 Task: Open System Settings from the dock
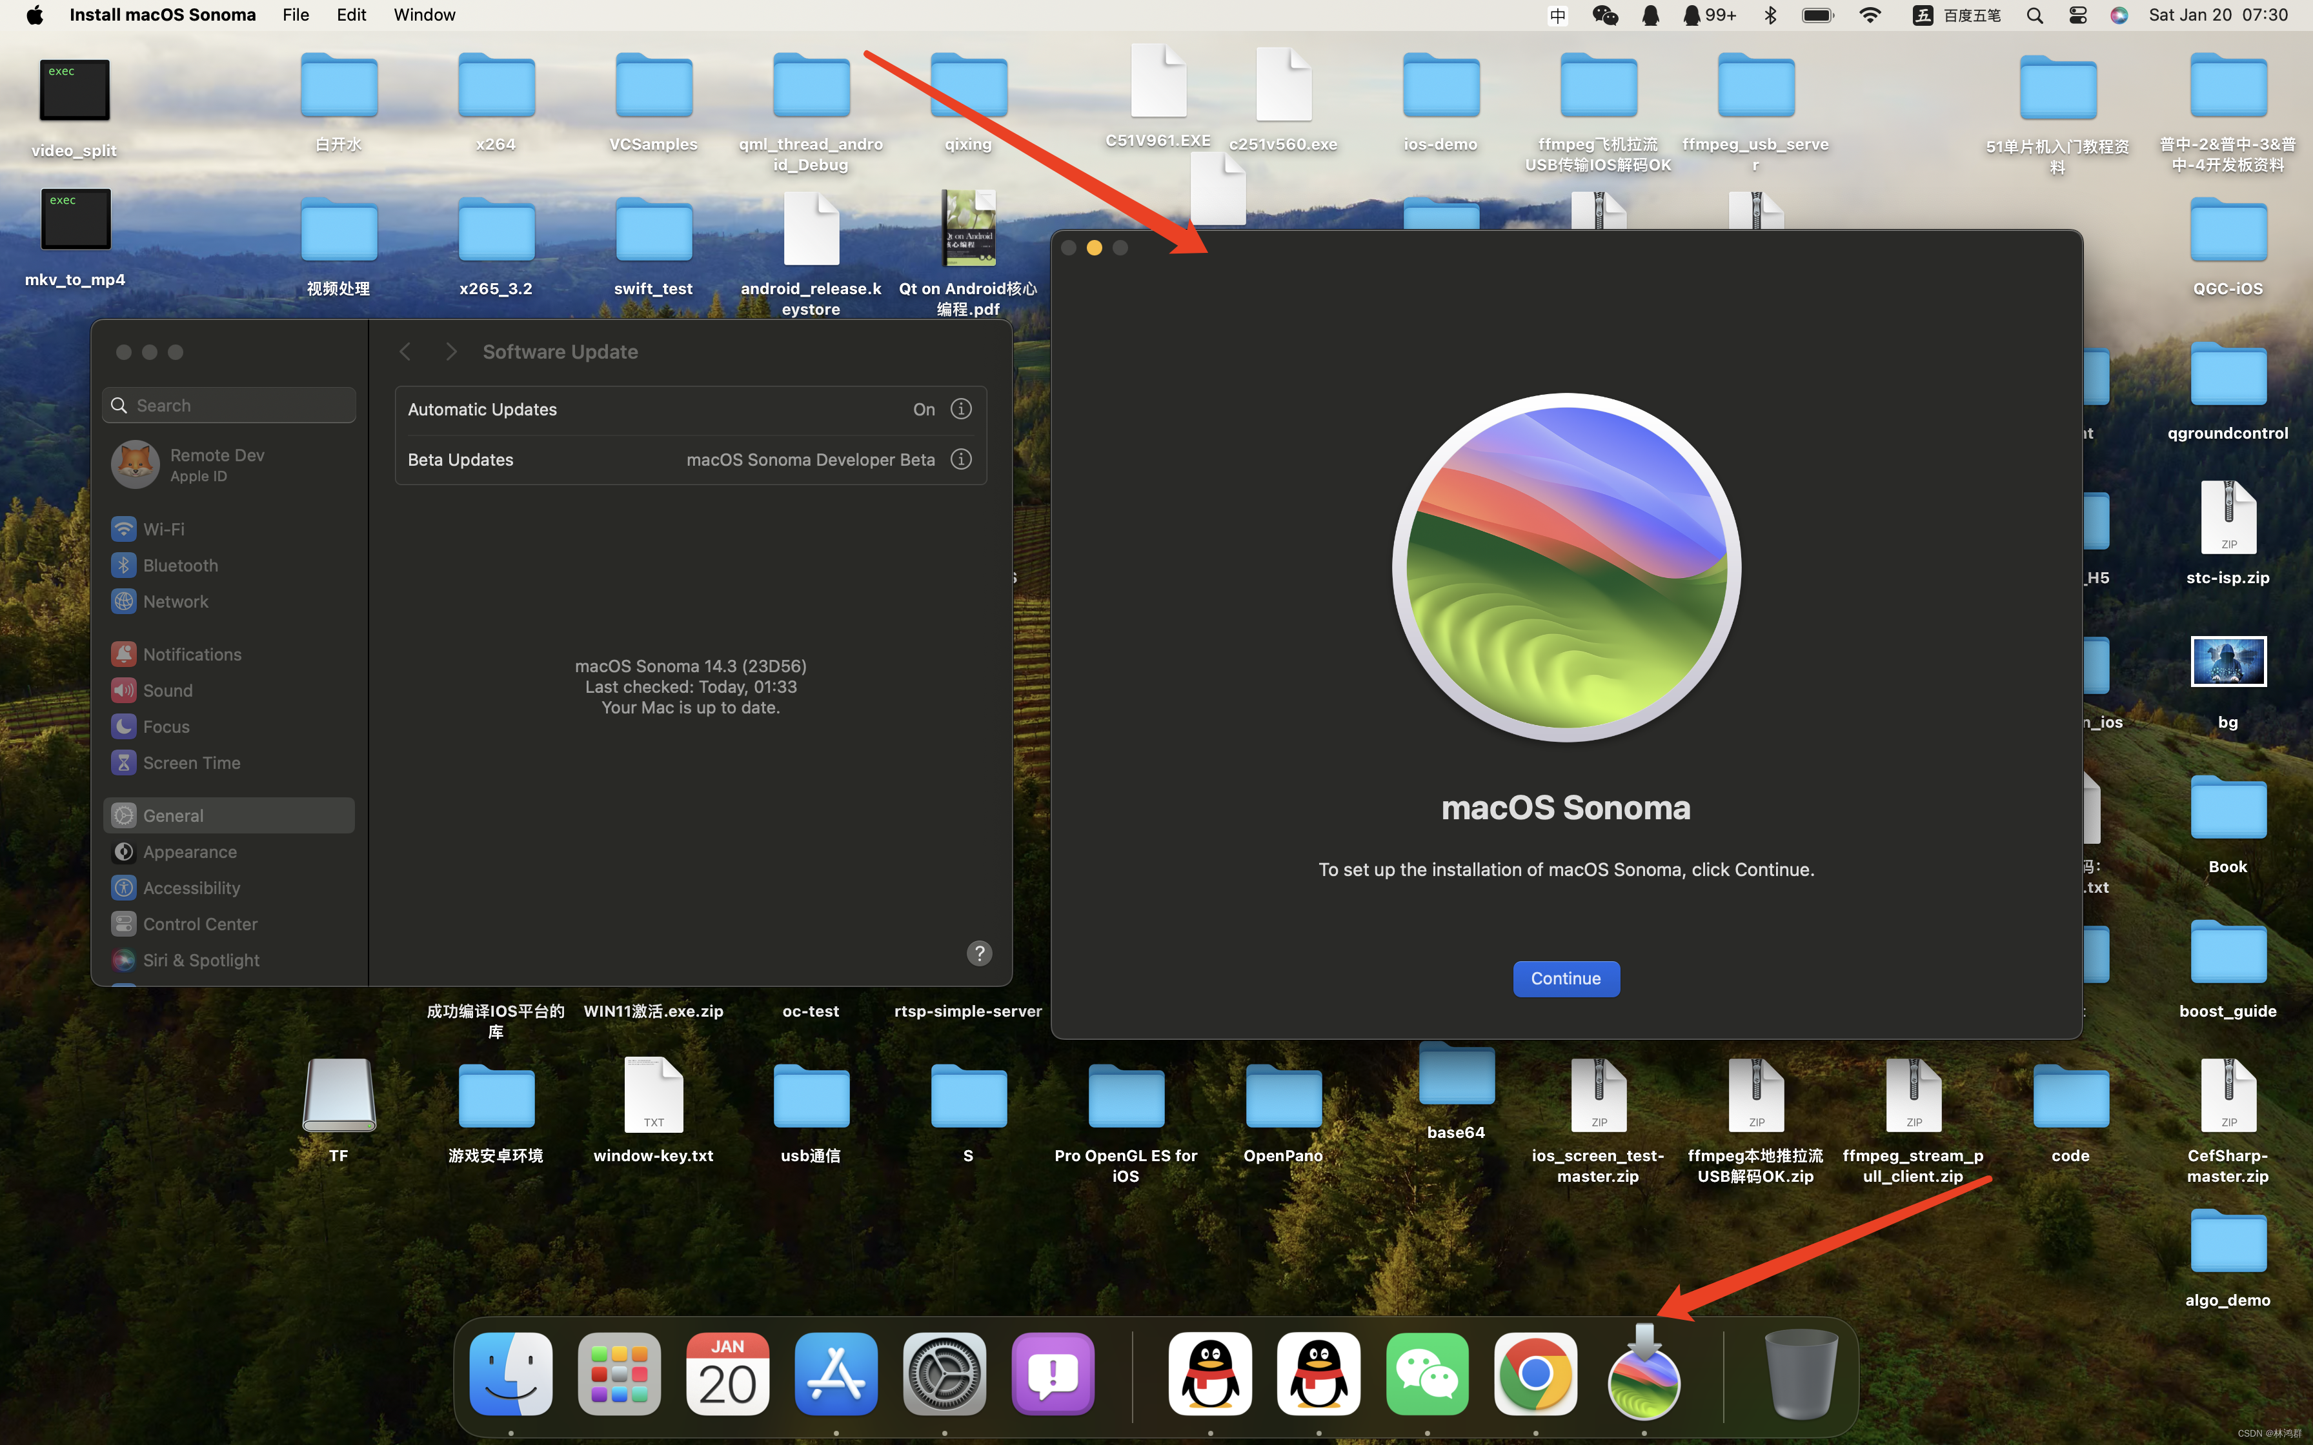click(944, 1374)
